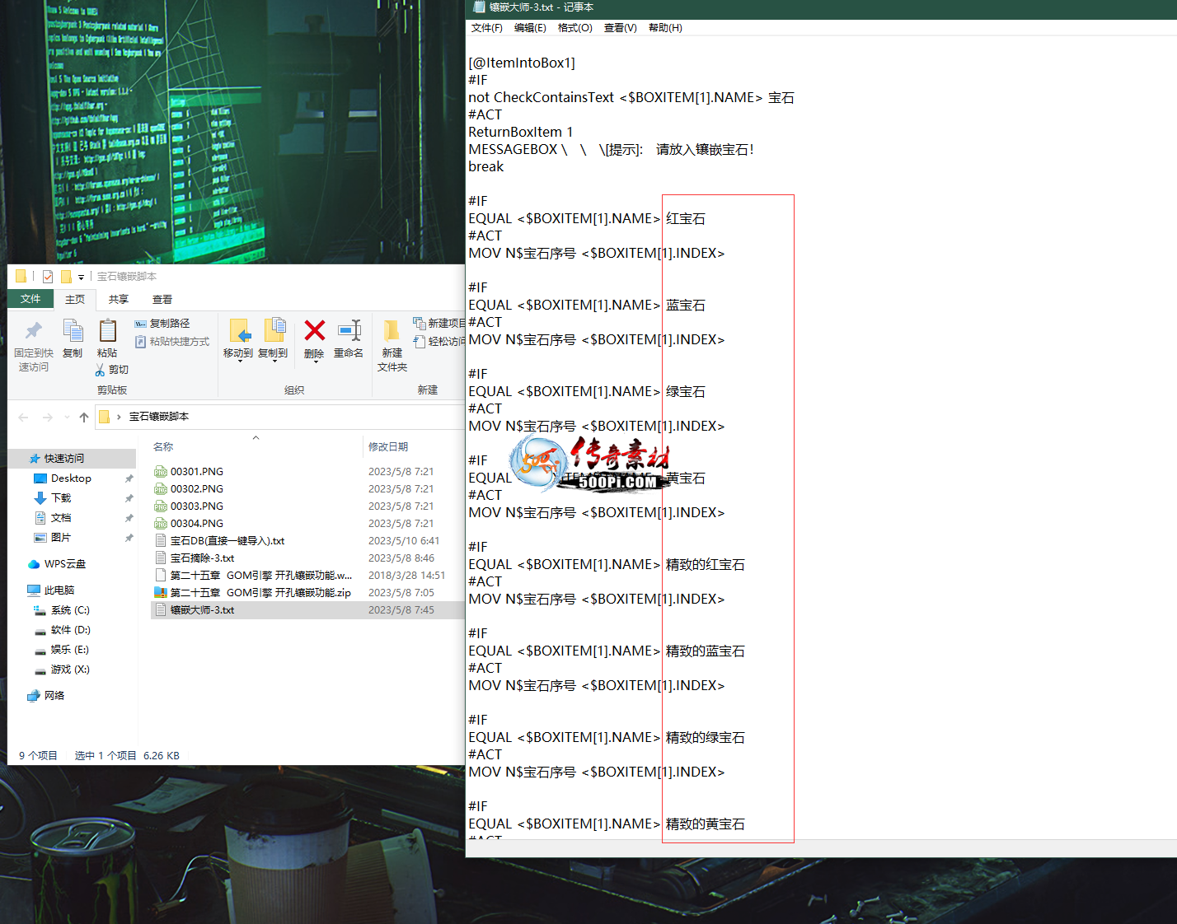Select file 镶嵌大师-3.txt
Viewport: 1177px width, 924px height.
click(307, 610)
